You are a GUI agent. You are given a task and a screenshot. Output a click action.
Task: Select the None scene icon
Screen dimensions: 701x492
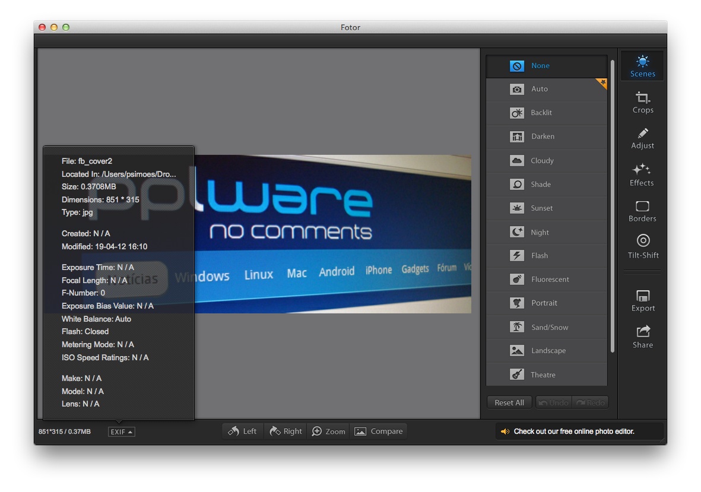(x=517, y=66)
